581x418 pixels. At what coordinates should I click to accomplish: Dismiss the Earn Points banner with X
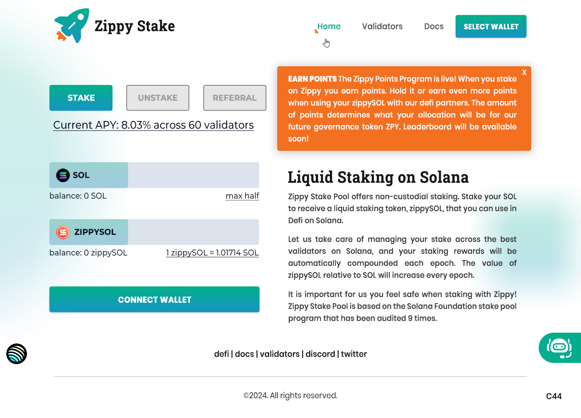pyautogui.click(x=524, y=72)
